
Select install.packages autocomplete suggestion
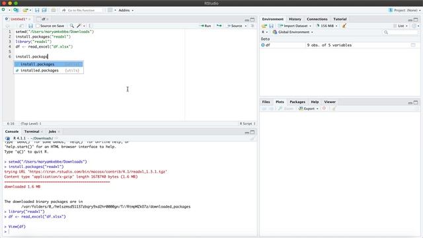[48, 64]
